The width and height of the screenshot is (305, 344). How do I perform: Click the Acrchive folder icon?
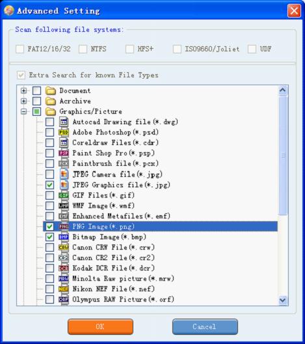click(51, 101)
